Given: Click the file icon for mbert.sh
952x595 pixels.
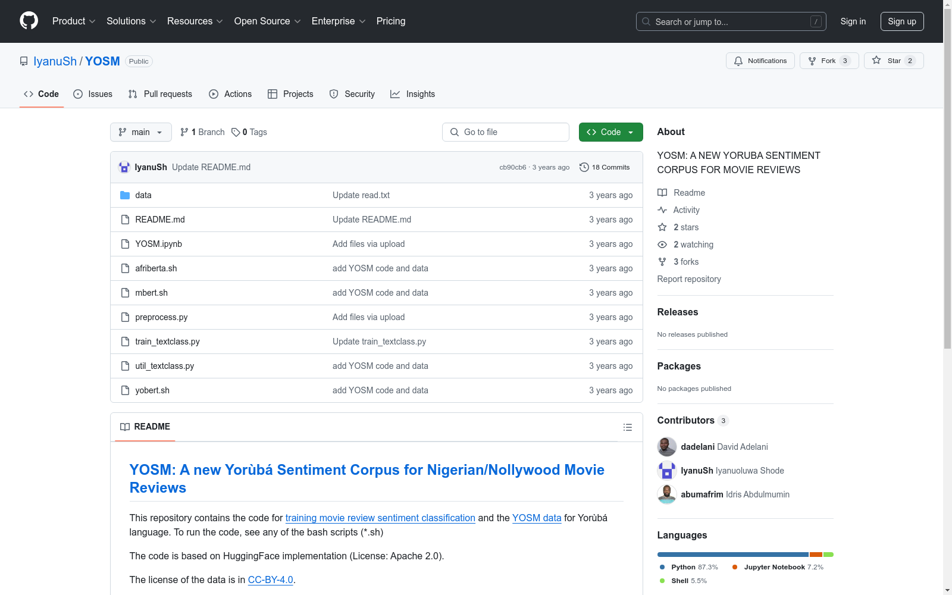Looking at the screenshot, I should 125,293.
